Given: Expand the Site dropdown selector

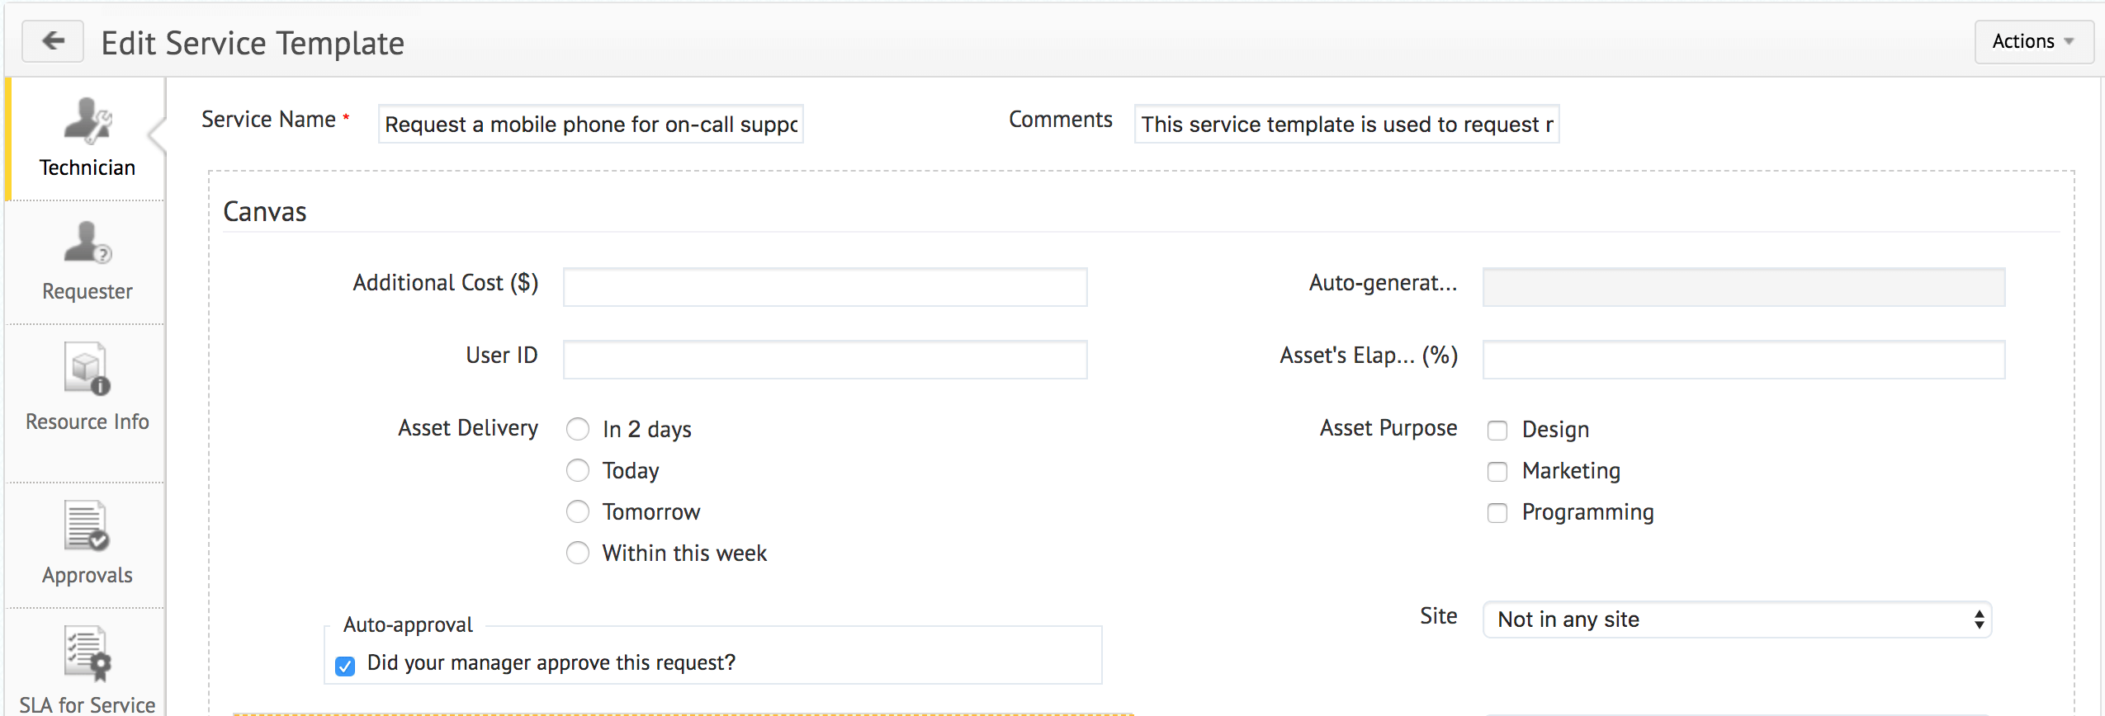Looking at the screenshot, I should click(x=1737, y=619).
